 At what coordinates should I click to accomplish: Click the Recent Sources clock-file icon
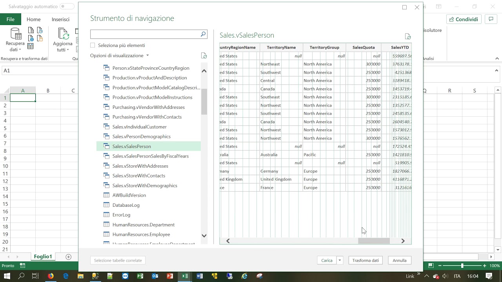point(40,30)
